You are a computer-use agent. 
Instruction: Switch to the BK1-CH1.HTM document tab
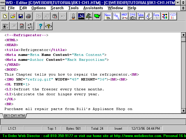[14, 116]
